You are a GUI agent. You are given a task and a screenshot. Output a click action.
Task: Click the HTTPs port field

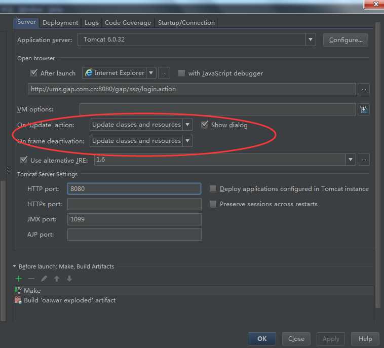134,204
